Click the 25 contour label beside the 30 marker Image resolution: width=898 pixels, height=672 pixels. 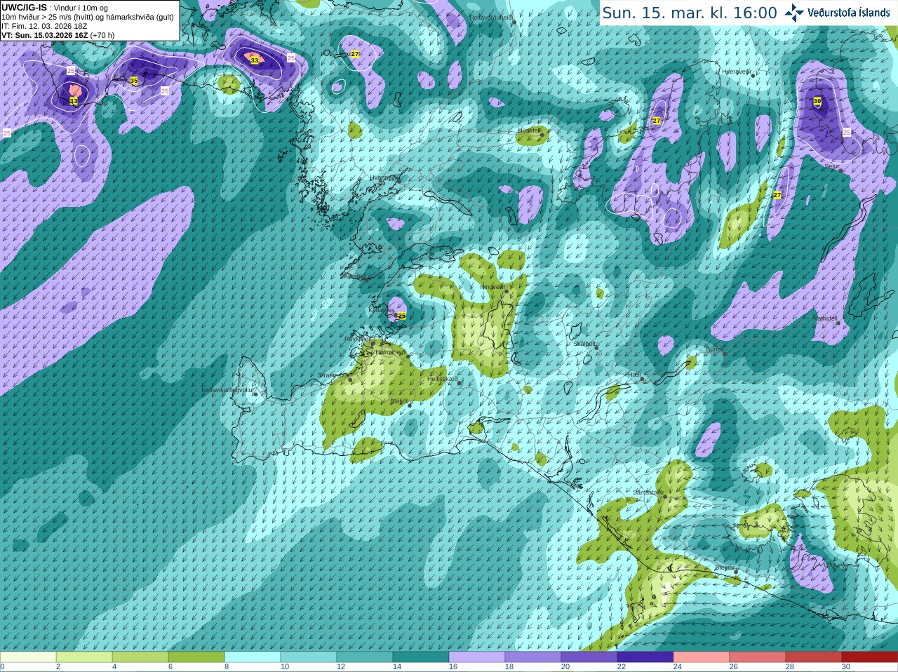[847, 132]
